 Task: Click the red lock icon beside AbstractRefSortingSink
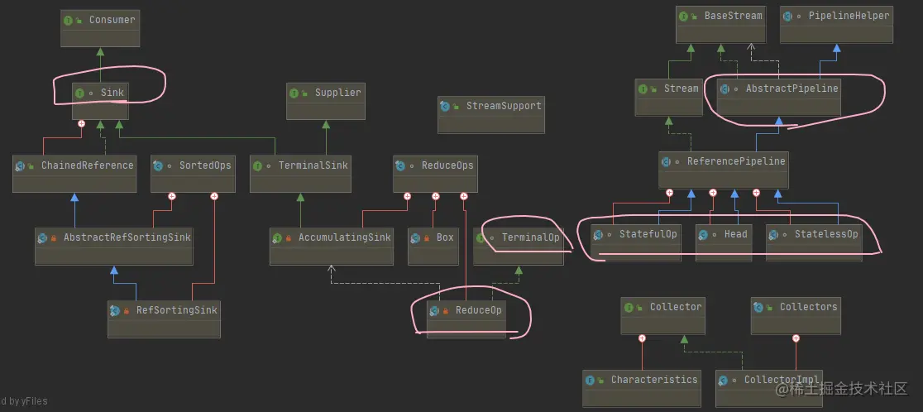pos(54,238)
